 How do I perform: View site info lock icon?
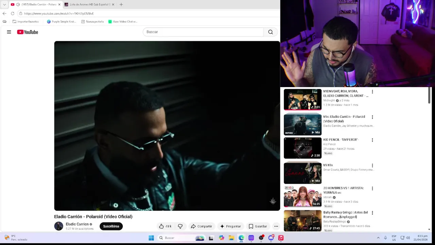pos(21,13)
